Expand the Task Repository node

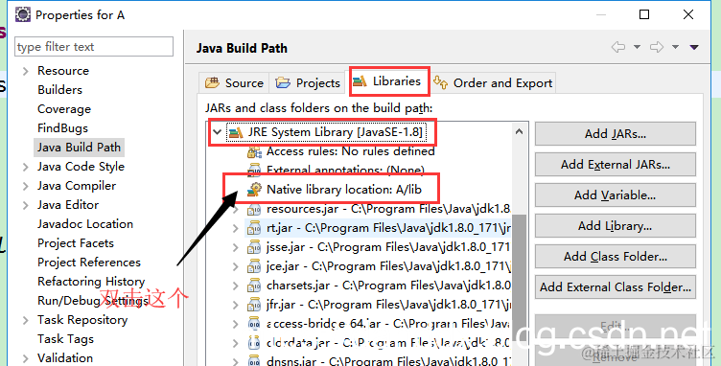point(26,321)
